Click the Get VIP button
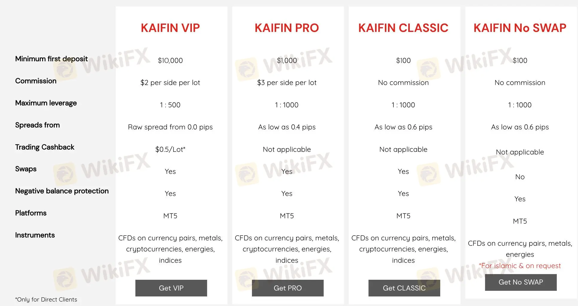The width and height of the screenshot is (578, 306). pyautogui.click(x=171, y=288)
